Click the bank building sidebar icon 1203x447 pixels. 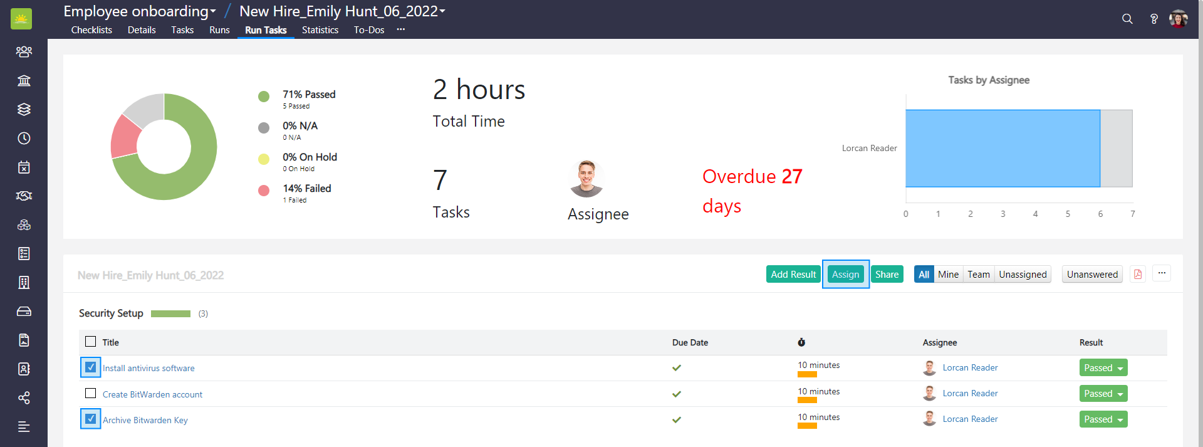click(x=24, y=80)
